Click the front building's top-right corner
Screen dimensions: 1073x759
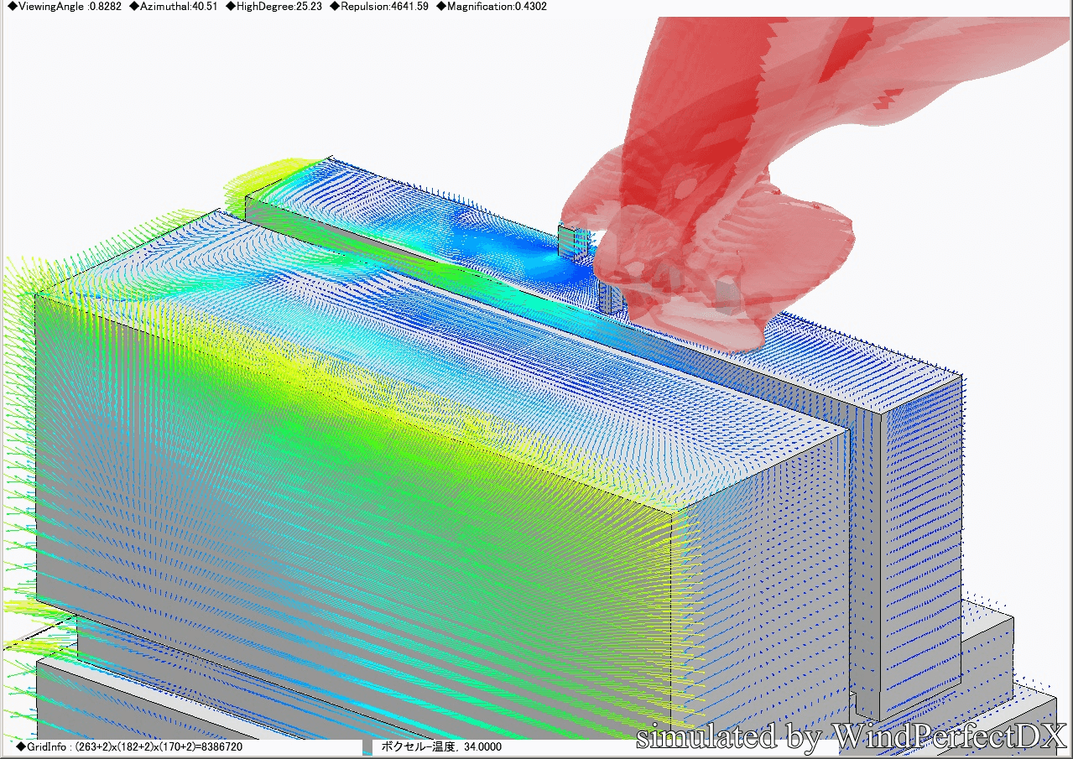pyautogui.click(x=672, y=509)
